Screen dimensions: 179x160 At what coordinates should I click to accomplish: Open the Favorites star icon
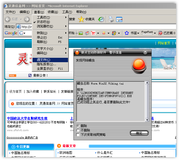click(81, 19)
